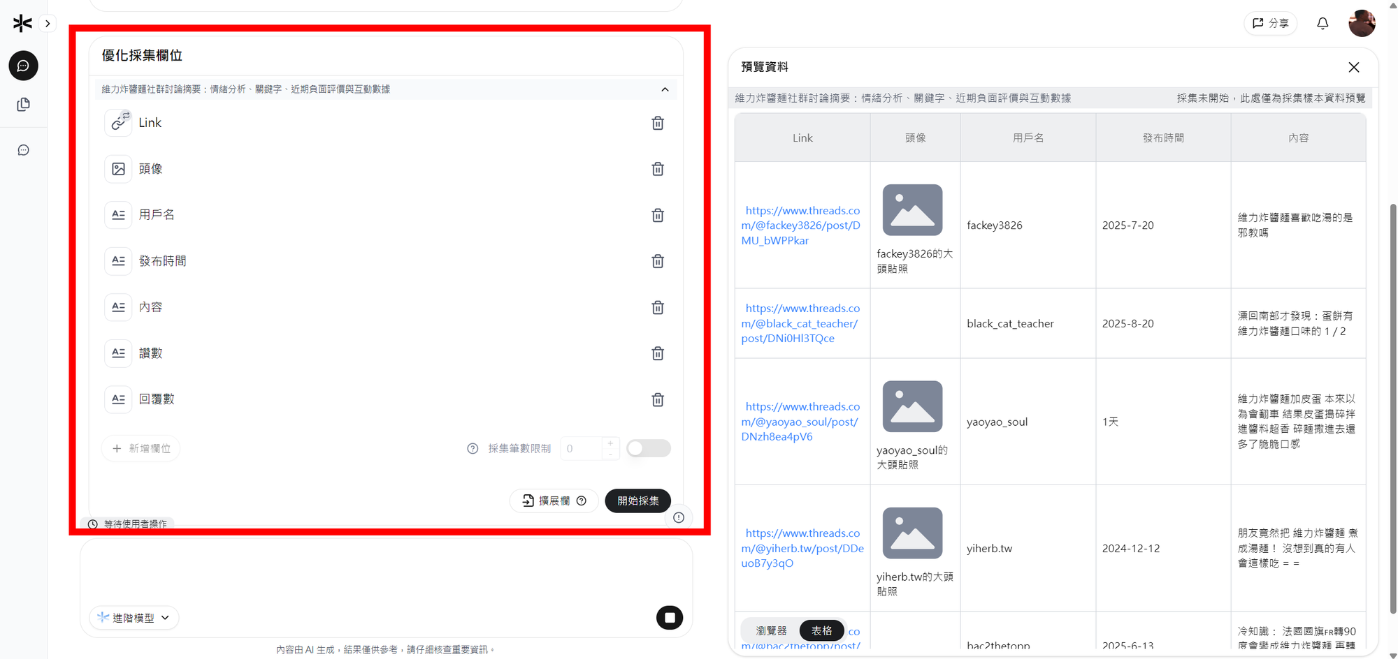Toggle the 採集筆數限制 switch
This screenshot has height=659, width=1398.
click(648, 448)
